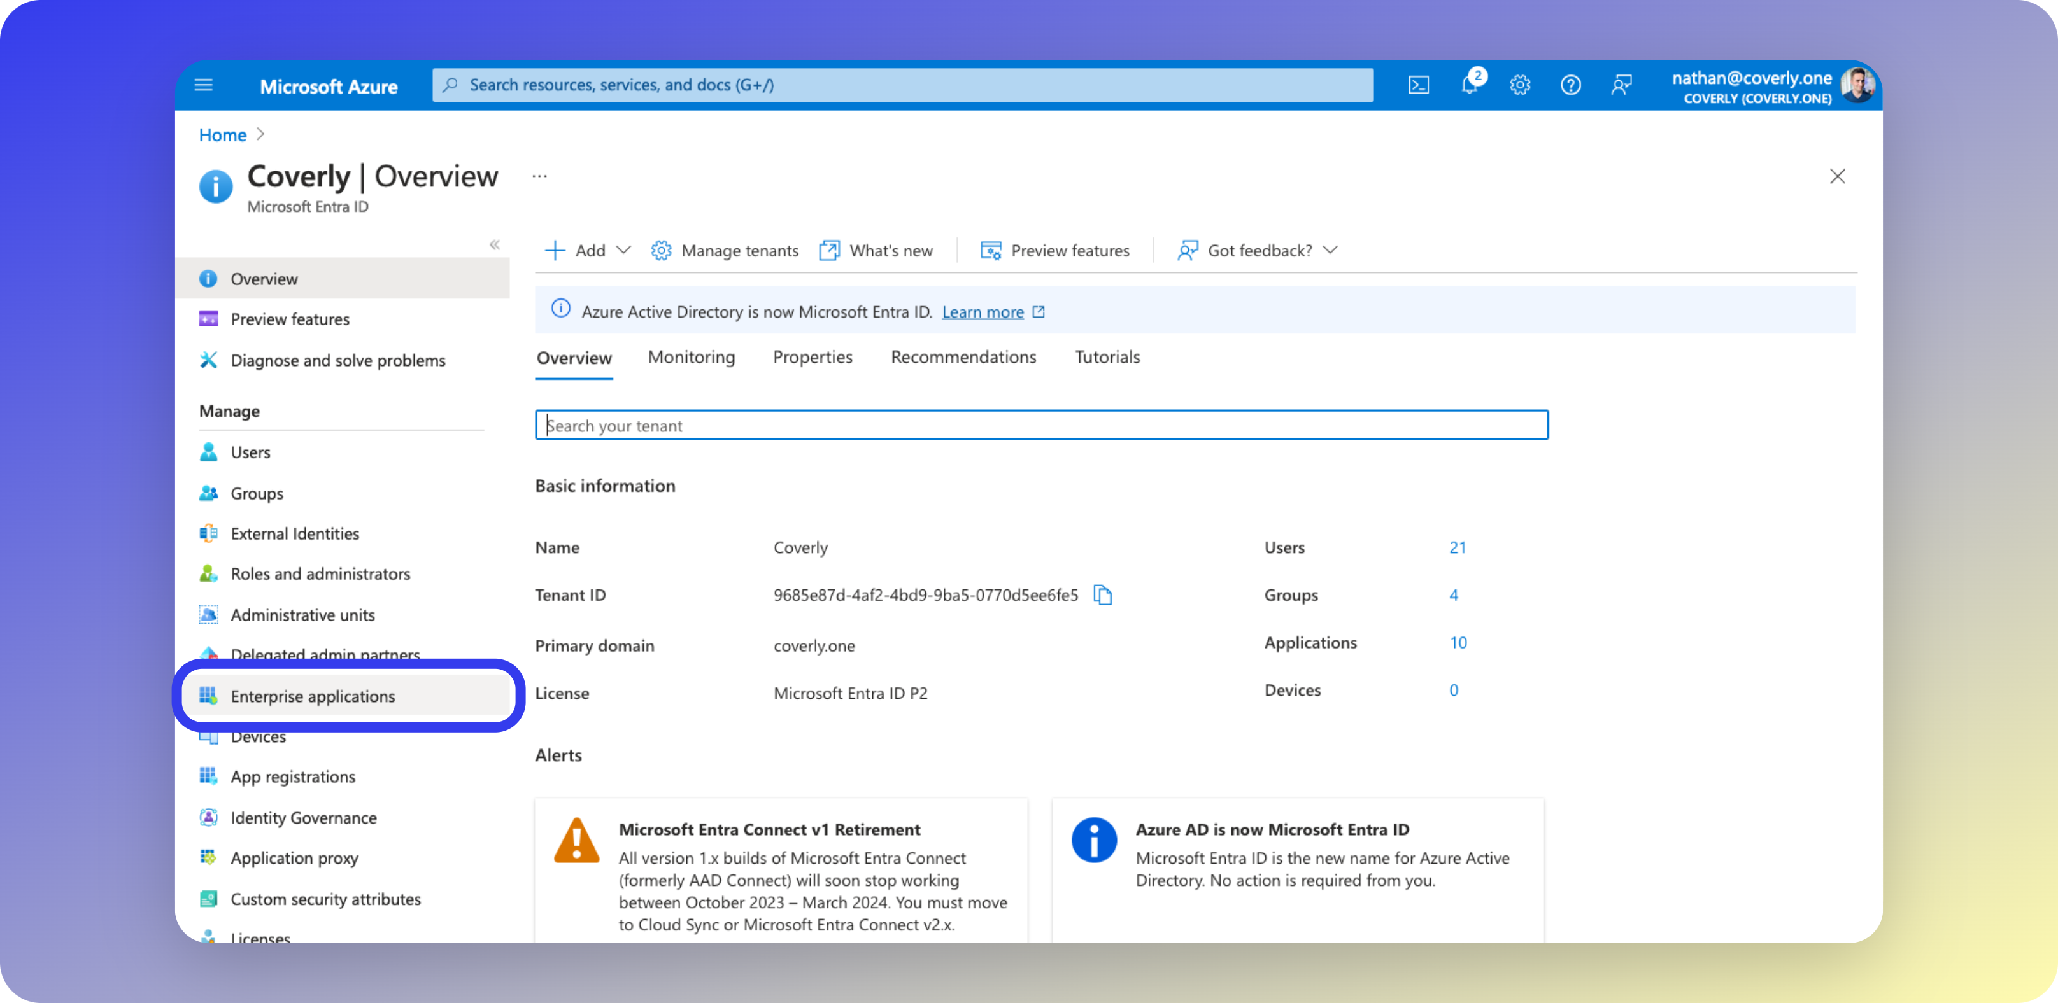The height and width of the screenshot is (1003, 2058).
Task: Click the Search your tenant field
Action: coord(1041,426)
